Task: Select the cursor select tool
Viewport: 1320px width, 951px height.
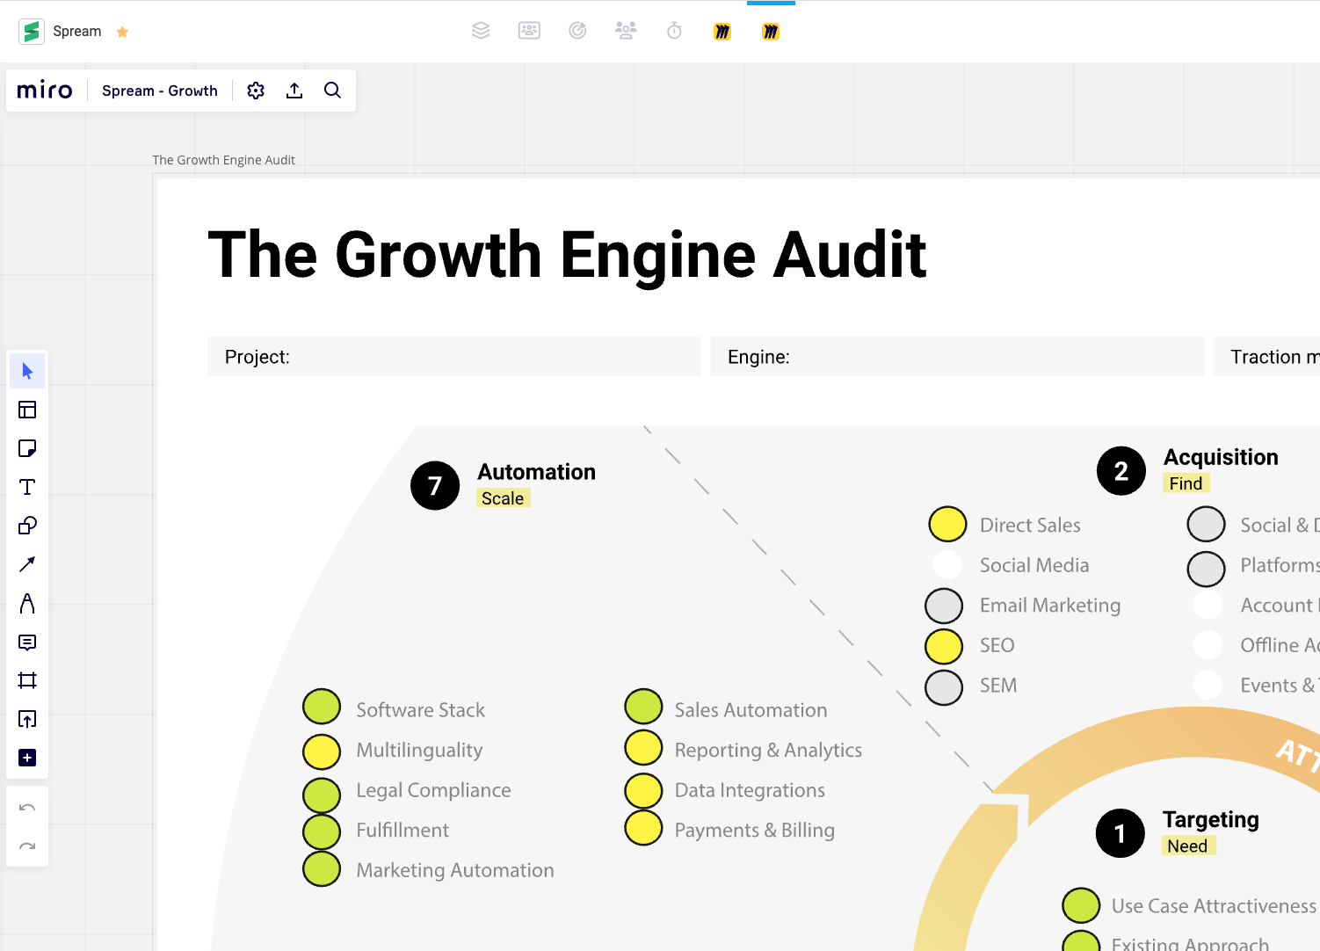Action: [x=27, y=371]
